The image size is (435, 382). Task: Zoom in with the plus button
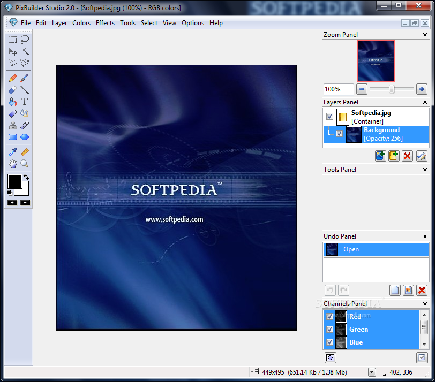pyautogui.click(x=422, y=89)
